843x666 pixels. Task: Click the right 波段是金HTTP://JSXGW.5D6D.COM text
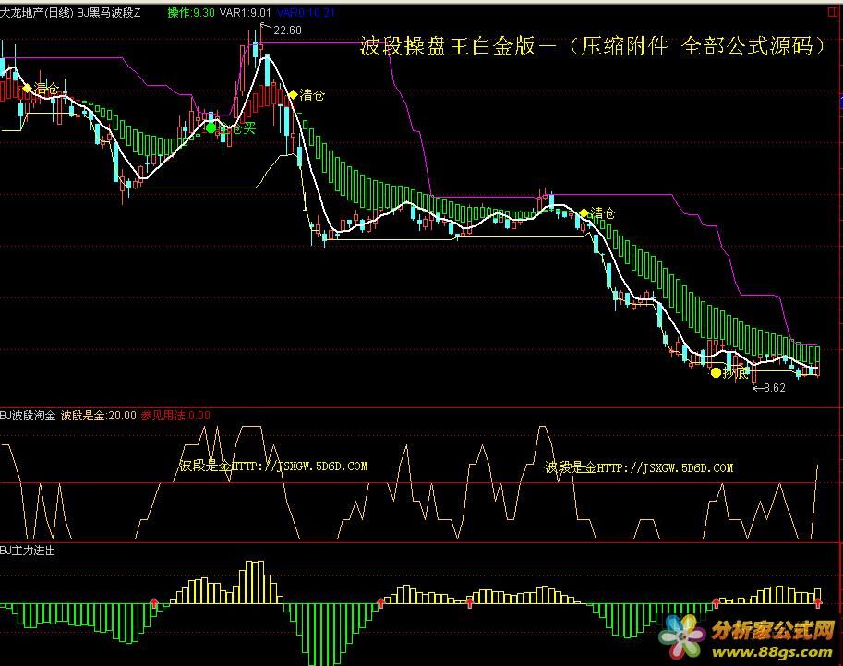pyautogui.click(x=639, y=467)
